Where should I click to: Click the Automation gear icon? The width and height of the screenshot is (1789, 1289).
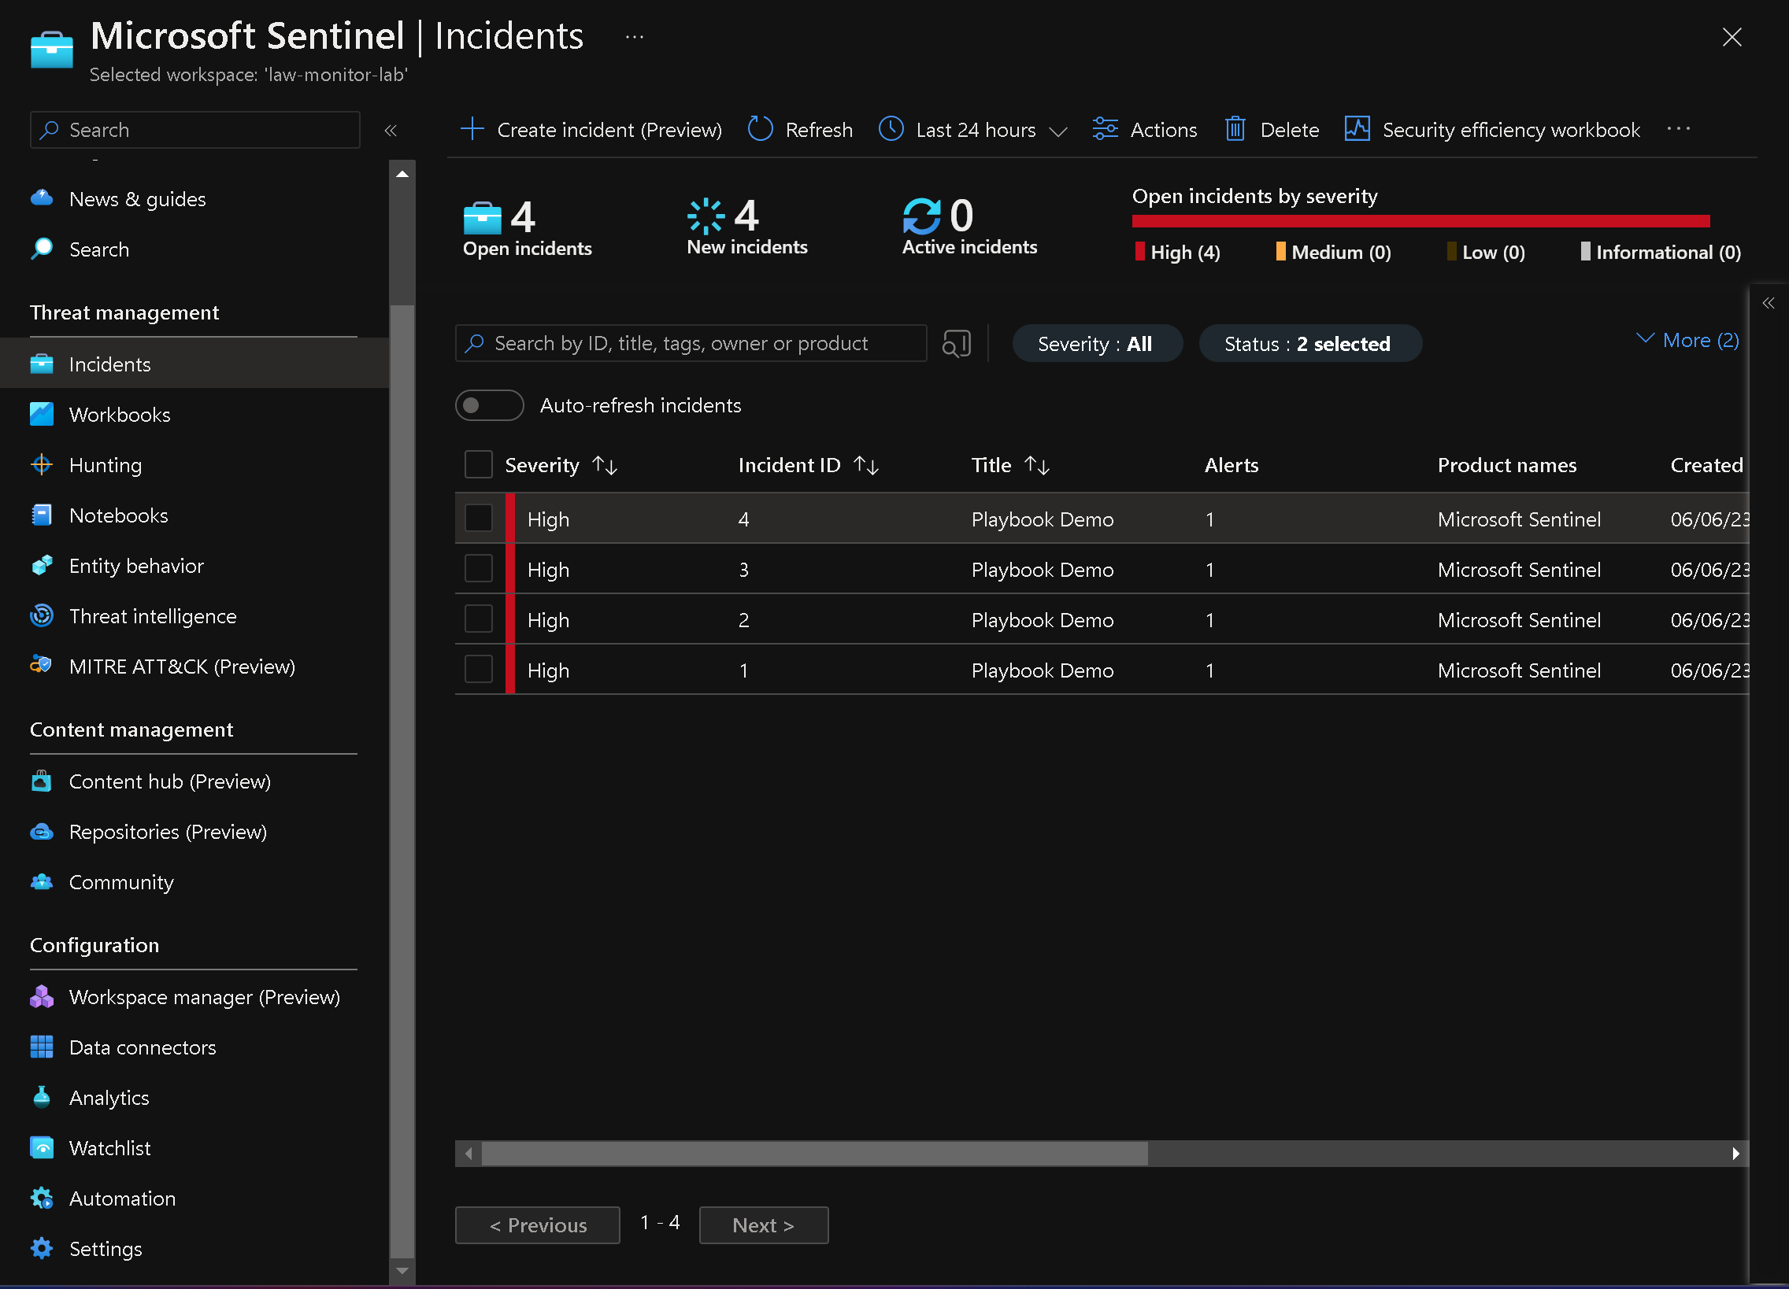coord(42,1199)
